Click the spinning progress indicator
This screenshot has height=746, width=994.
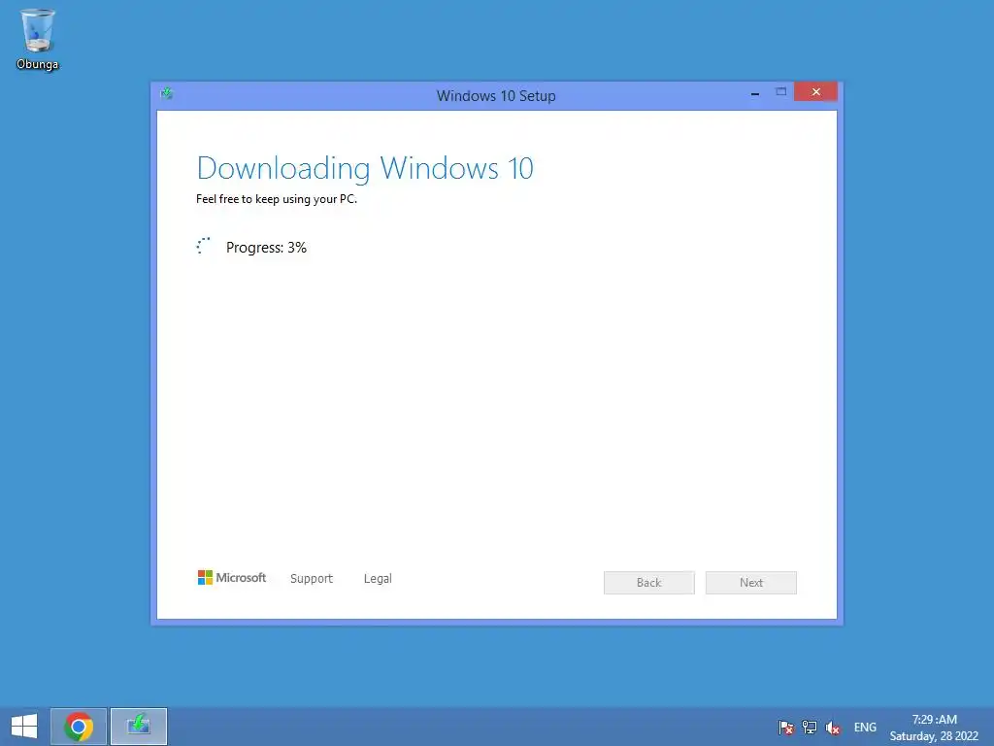204,246
